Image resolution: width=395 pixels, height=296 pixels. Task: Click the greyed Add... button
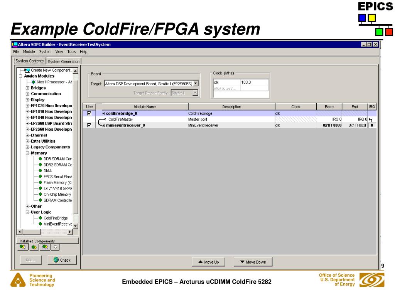pos(31,260)
